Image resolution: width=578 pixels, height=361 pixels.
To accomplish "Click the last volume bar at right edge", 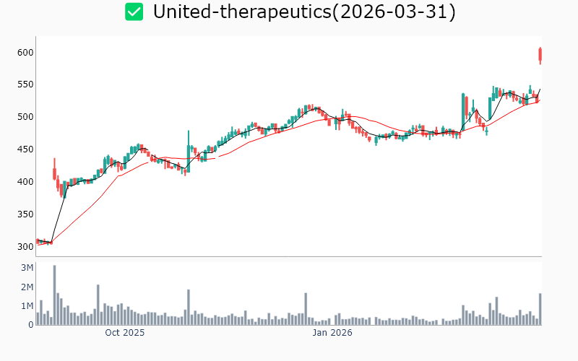I will [540, 309].
